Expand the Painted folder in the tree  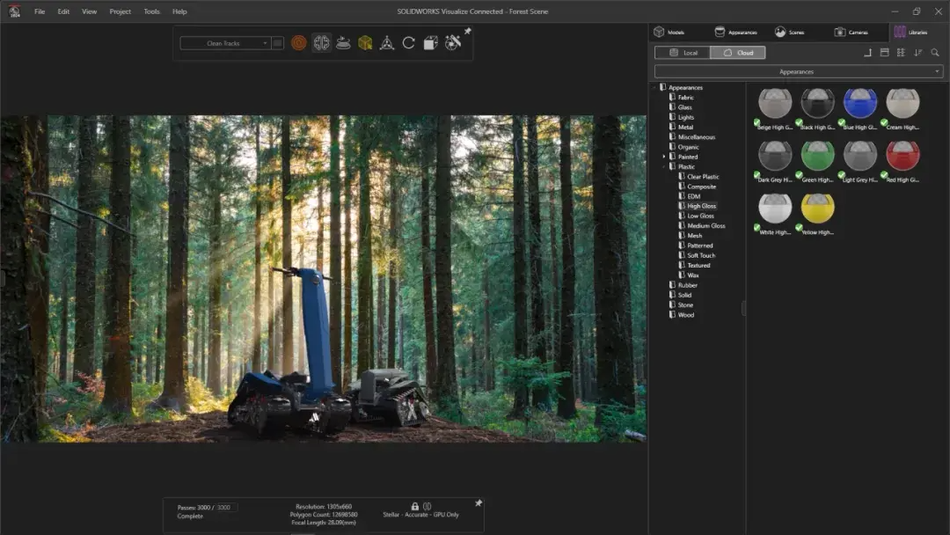tap(664, 157)
